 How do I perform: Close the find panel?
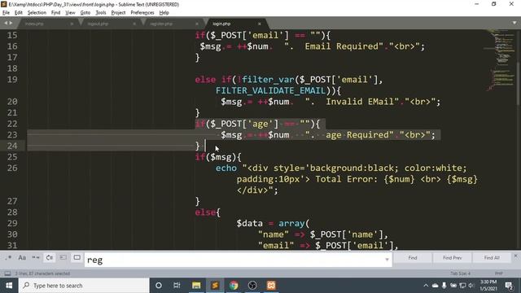(x=515, y=256)
